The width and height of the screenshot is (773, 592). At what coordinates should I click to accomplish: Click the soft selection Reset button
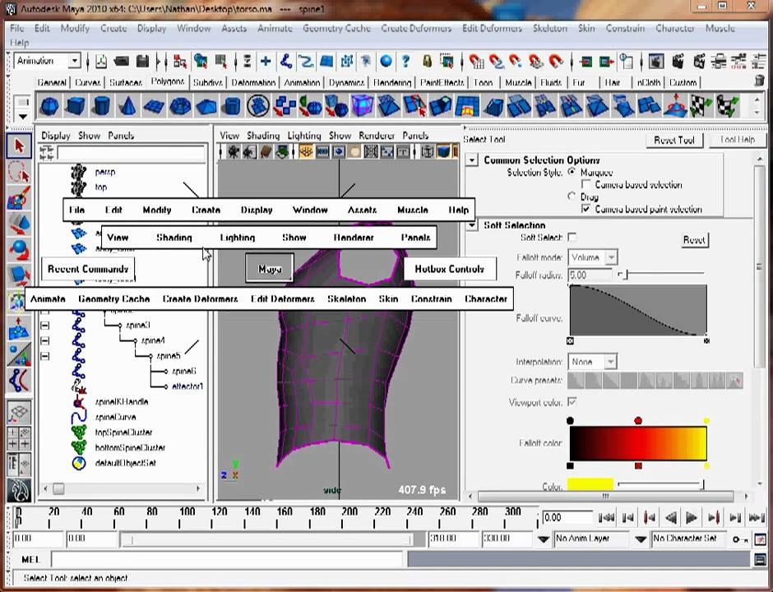(x=694, y=240)
